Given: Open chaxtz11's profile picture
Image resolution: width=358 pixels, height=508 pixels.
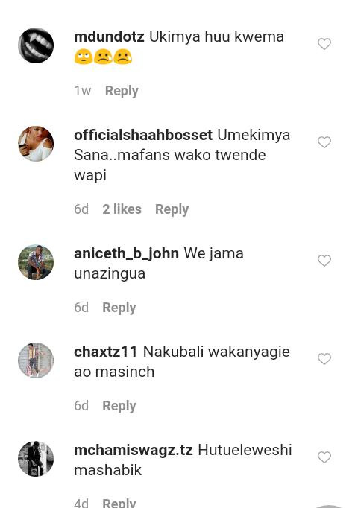Looking at the screenshot, I should click(36, 361).
